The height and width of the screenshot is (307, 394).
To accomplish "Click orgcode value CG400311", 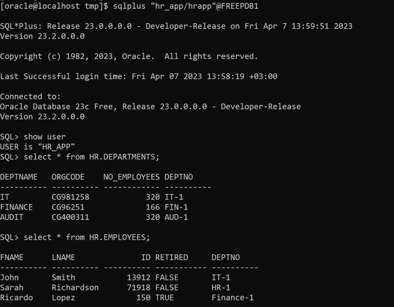I will [70, 217].
